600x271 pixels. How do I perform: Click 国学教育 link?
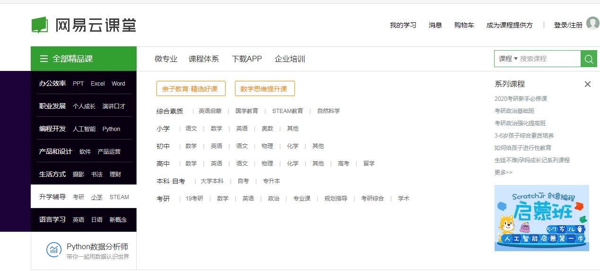pyautogui.click(x=247, y=111)
